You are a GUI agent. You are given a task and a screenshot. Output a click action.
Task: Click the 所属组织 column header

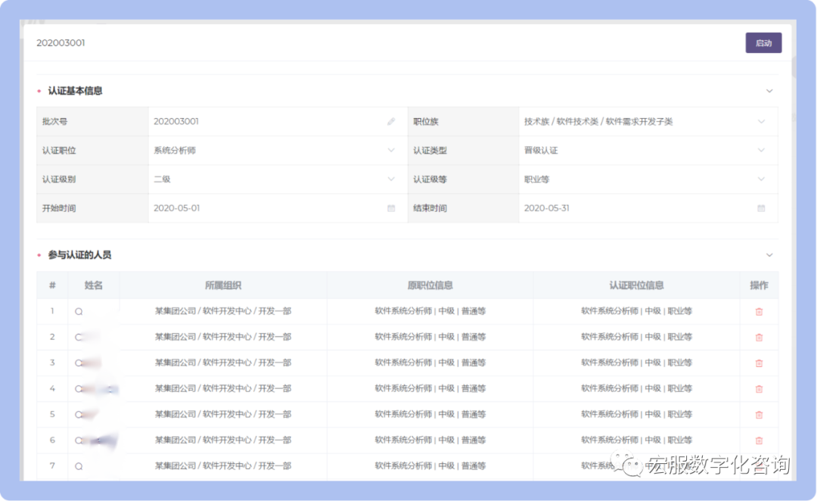click(x=223, y=285)
